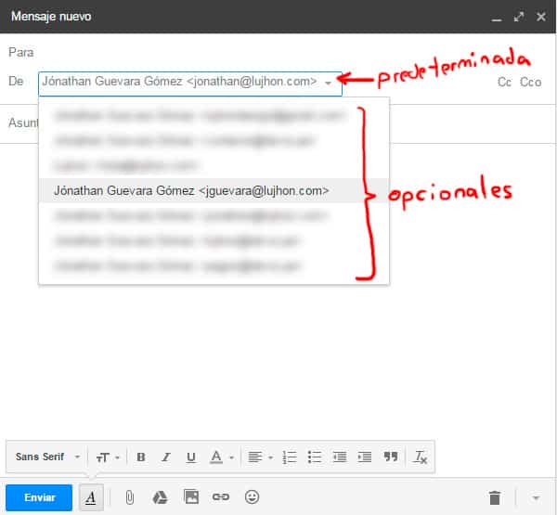
Task: Decrease indent of text
Action: [x=340, y=457]
